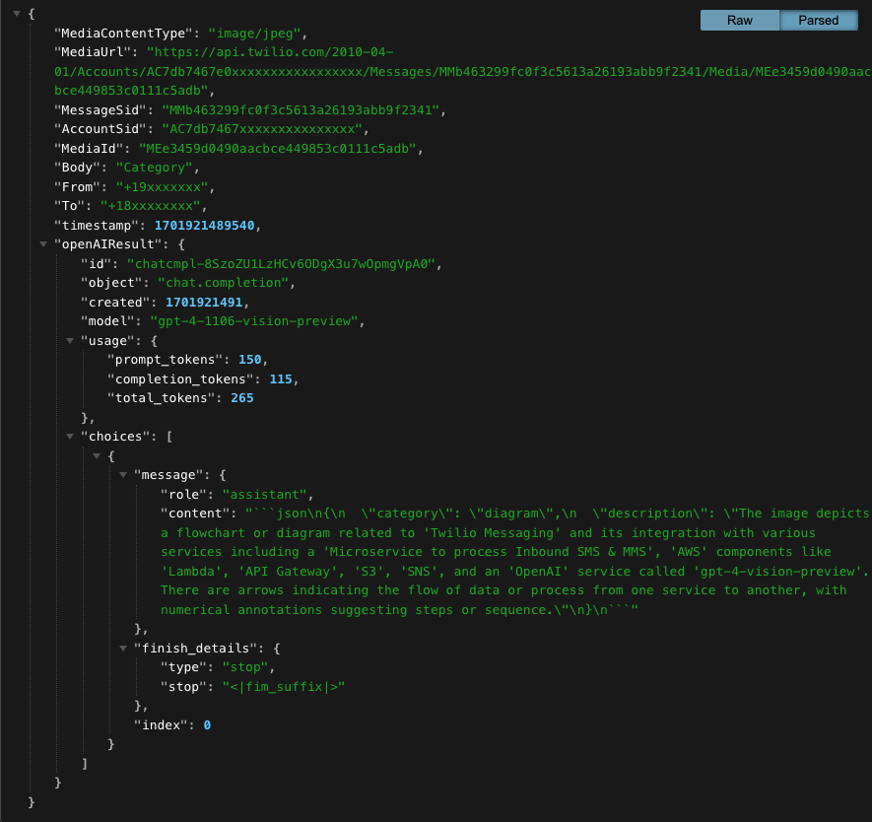872x822 pixels.
Task: Select the To phone number value
Action: click(150, 206)
